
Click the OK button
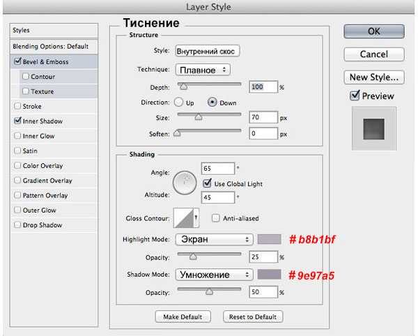(x=374, y=31)
